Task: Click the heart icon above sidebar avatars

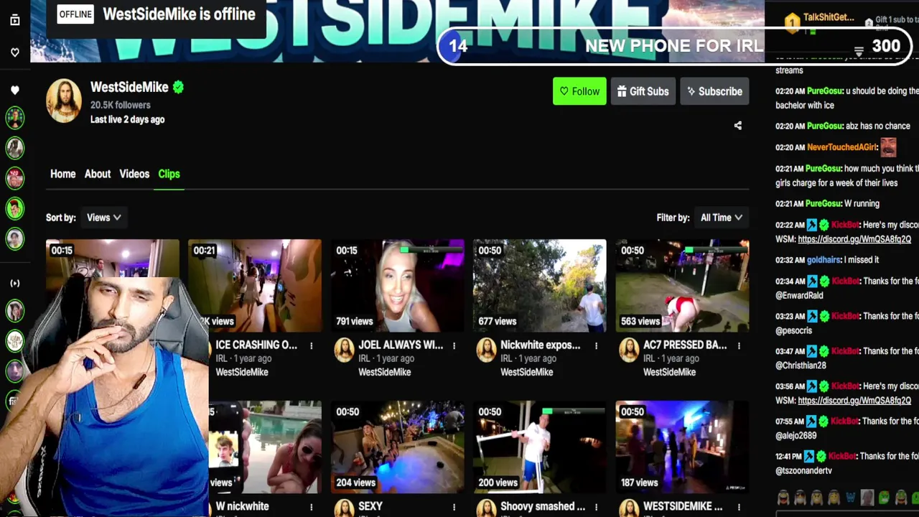Action: 15,90
